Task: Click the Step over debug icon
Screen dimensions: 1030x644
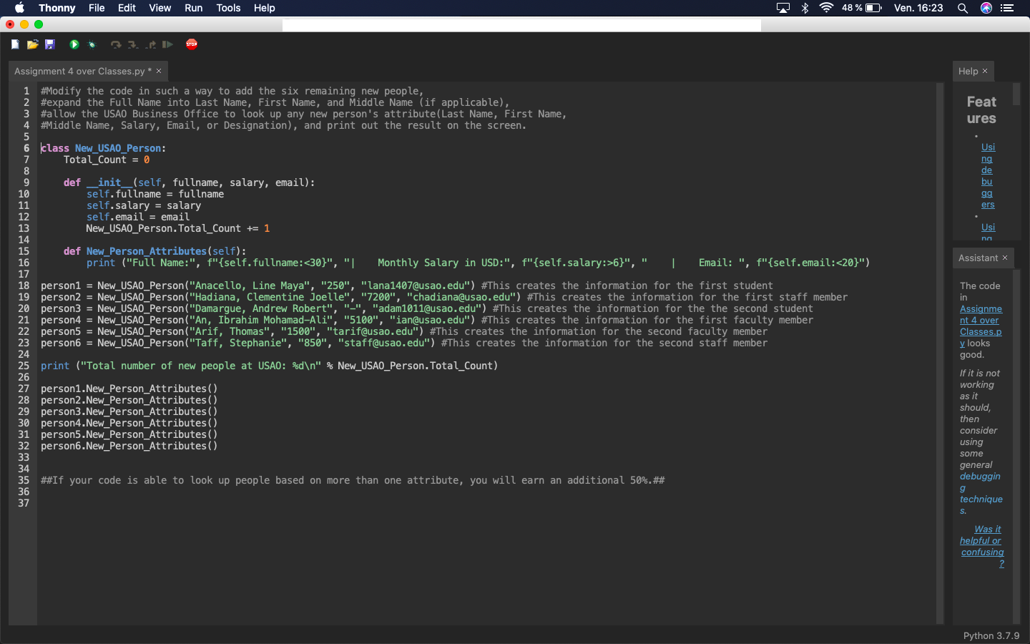Action: tap(116, 44)
